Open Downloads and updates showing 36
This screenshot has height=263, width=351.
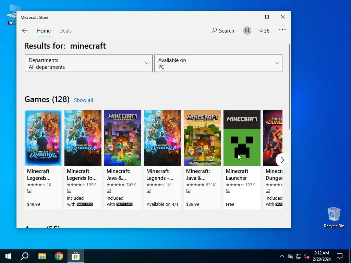point(264,30)
